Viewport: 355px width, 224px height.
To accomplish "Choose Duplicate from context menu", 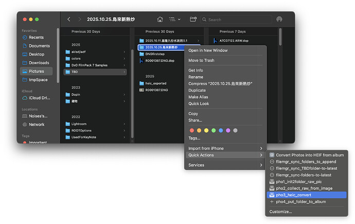I will (225, 90).
